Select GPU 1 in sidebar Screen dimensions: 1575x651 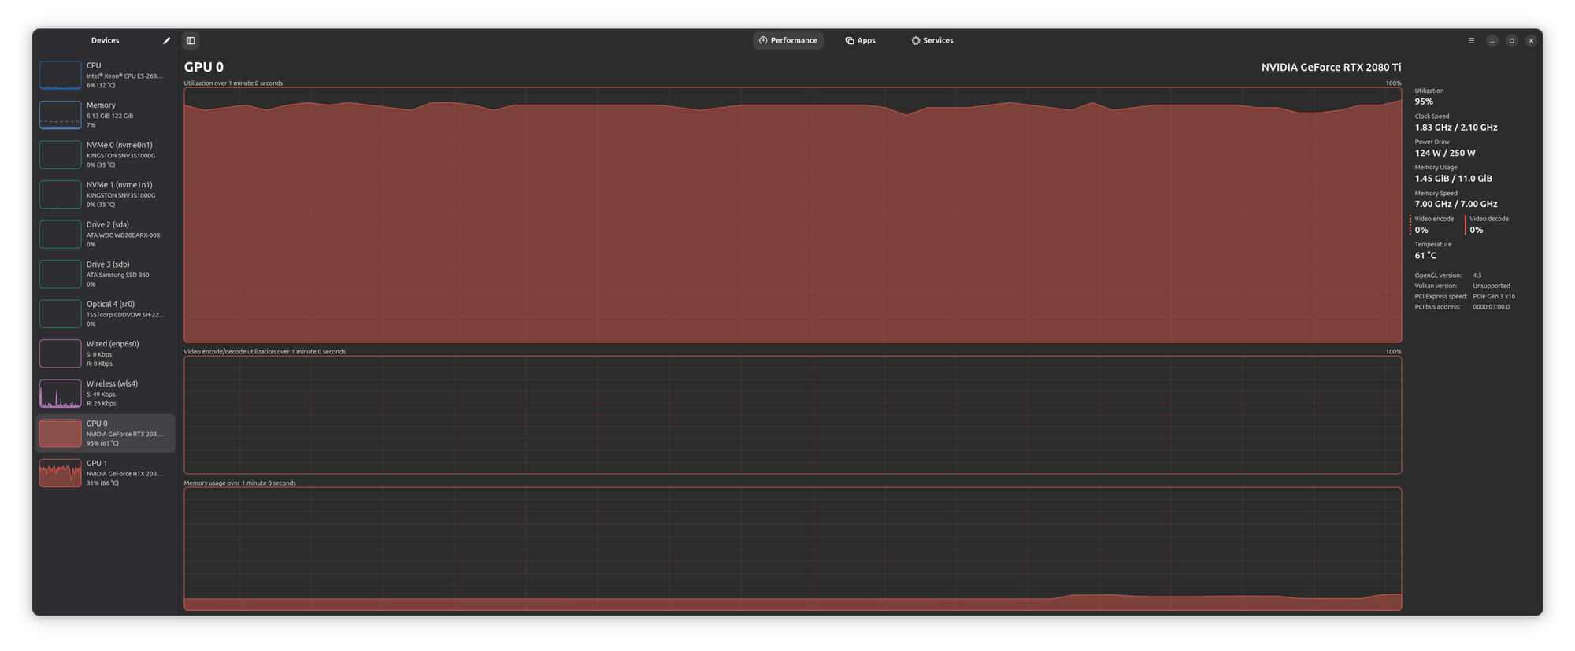106,473
